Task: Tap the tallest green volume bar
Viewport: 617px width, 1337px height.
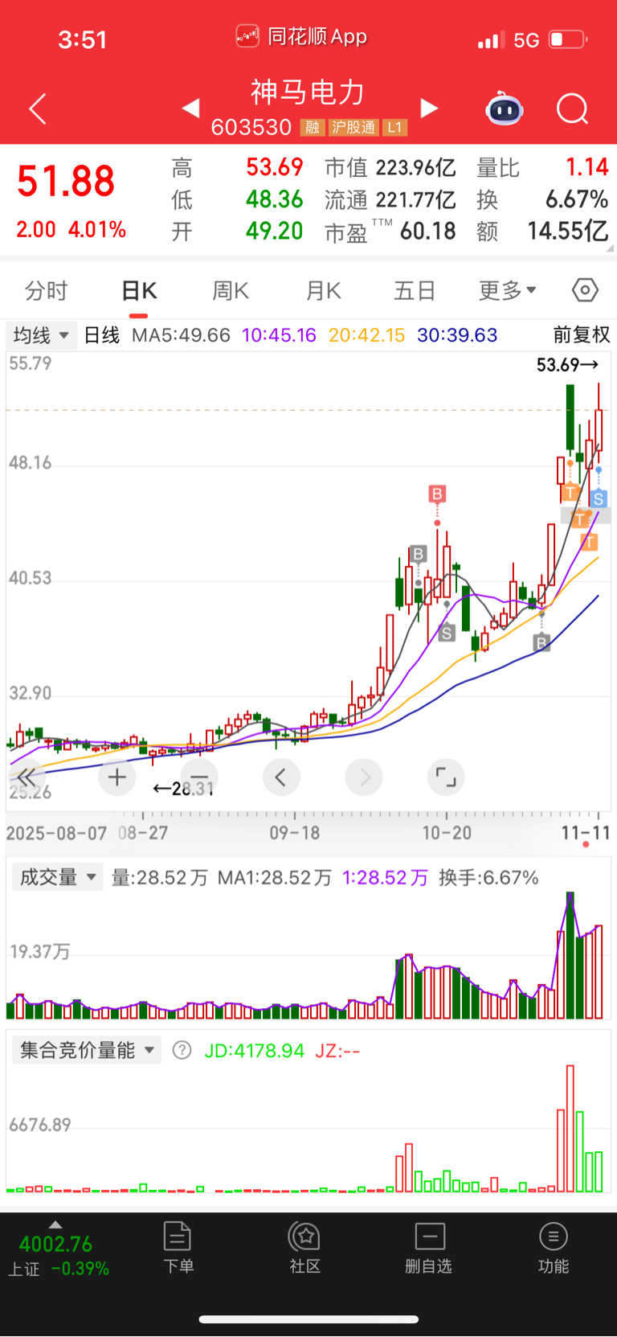Action: click(570, 955)
